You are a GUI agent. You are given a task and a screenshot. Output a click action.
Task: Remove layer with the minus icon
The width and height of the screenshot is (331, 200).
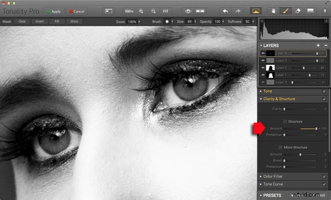click(x=326, y=45)
